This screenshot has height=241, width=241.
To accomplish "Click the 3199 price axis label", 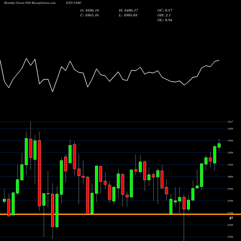I will (x=230, y=165).
